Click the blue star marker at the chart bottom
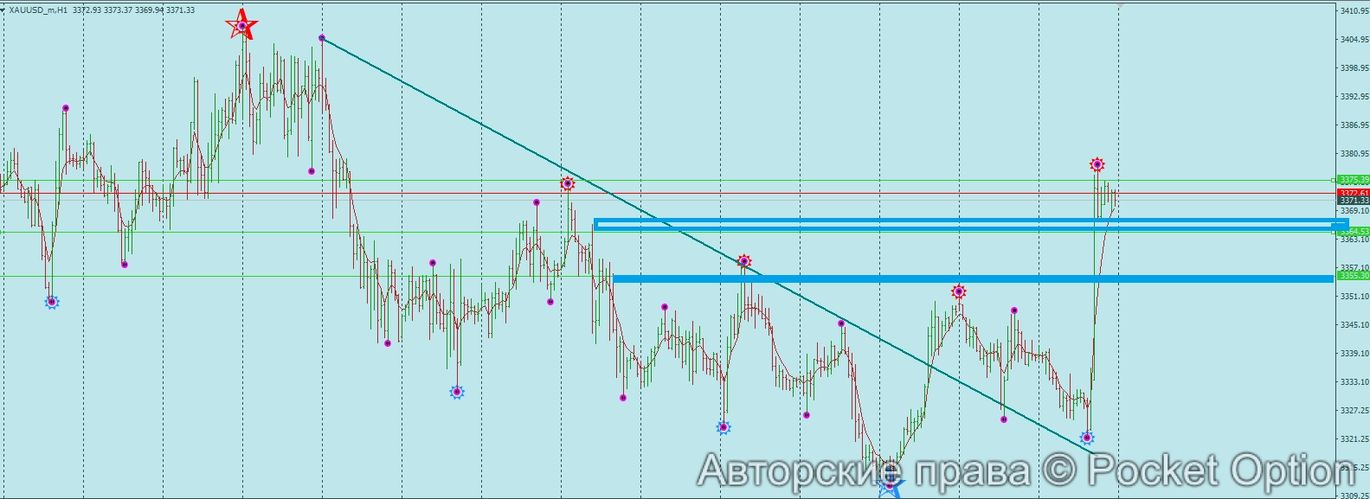This screenshot has width=1370, height=499. point(889,486)
